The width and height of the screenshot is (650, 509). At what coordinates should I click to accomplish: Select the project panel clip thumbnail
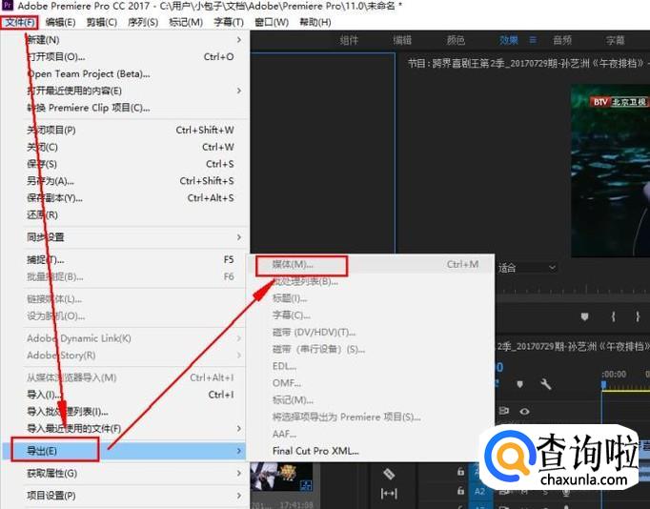(x=281, y=478)
